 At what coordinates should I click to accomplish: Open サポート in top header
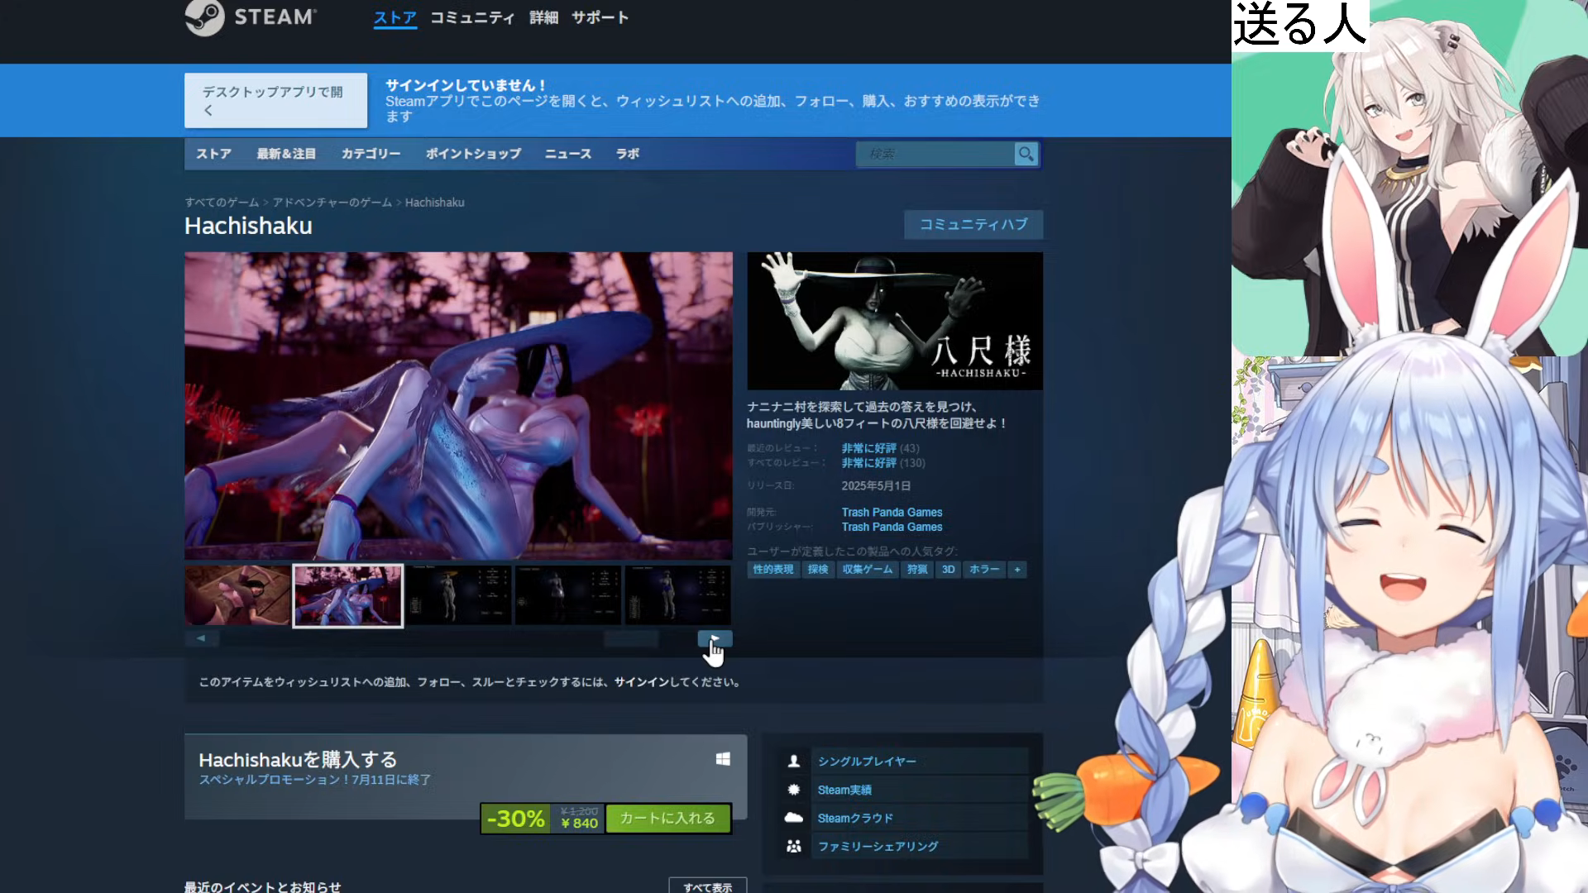600,17
